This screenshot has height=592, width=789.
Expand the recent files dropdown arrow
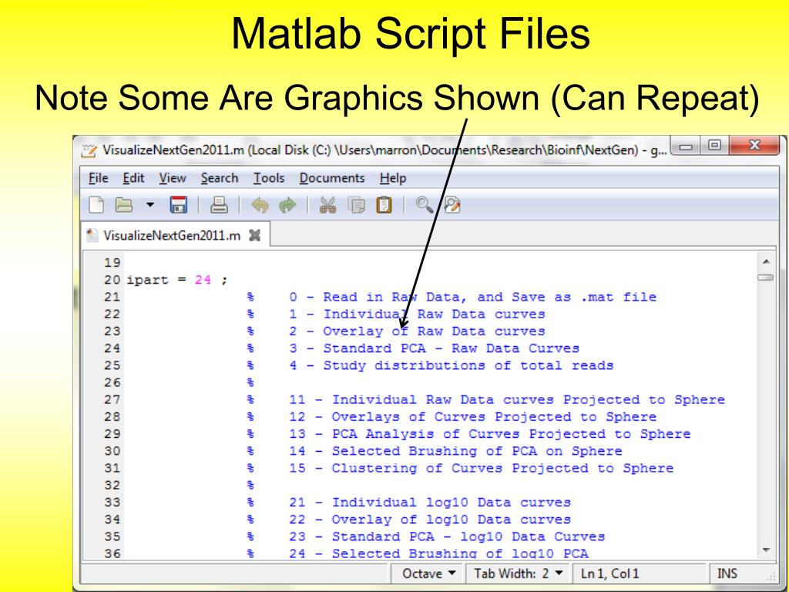[x=150, y=205]
